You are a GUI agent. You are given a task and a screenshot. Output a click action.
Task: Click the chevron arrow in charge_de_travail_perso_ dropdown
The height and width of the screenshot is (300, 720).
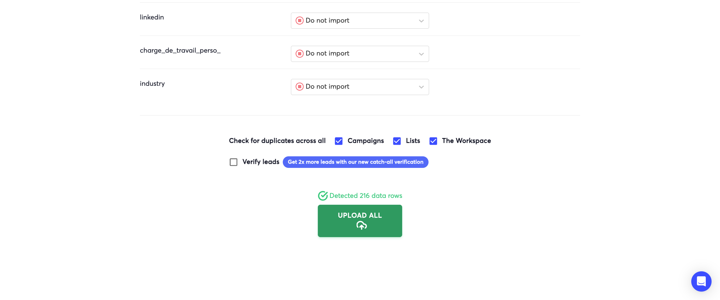click(x=421, y=54)
